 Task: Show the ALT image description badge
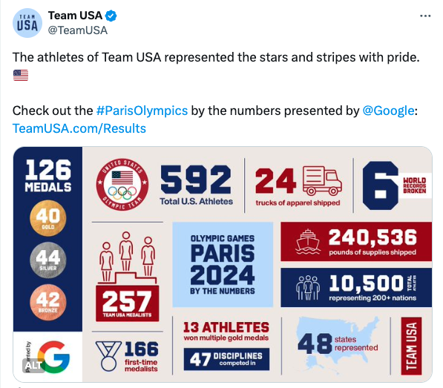tap(33, 366)
